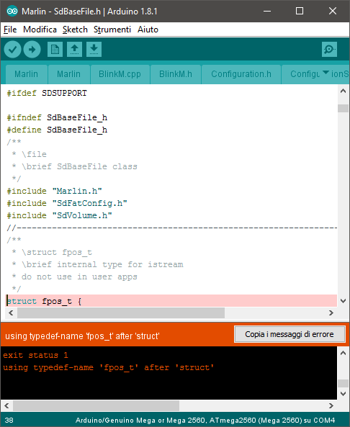Click console horizontal scrollbar left arrow

pyautogui.click(x=6, y=406)
